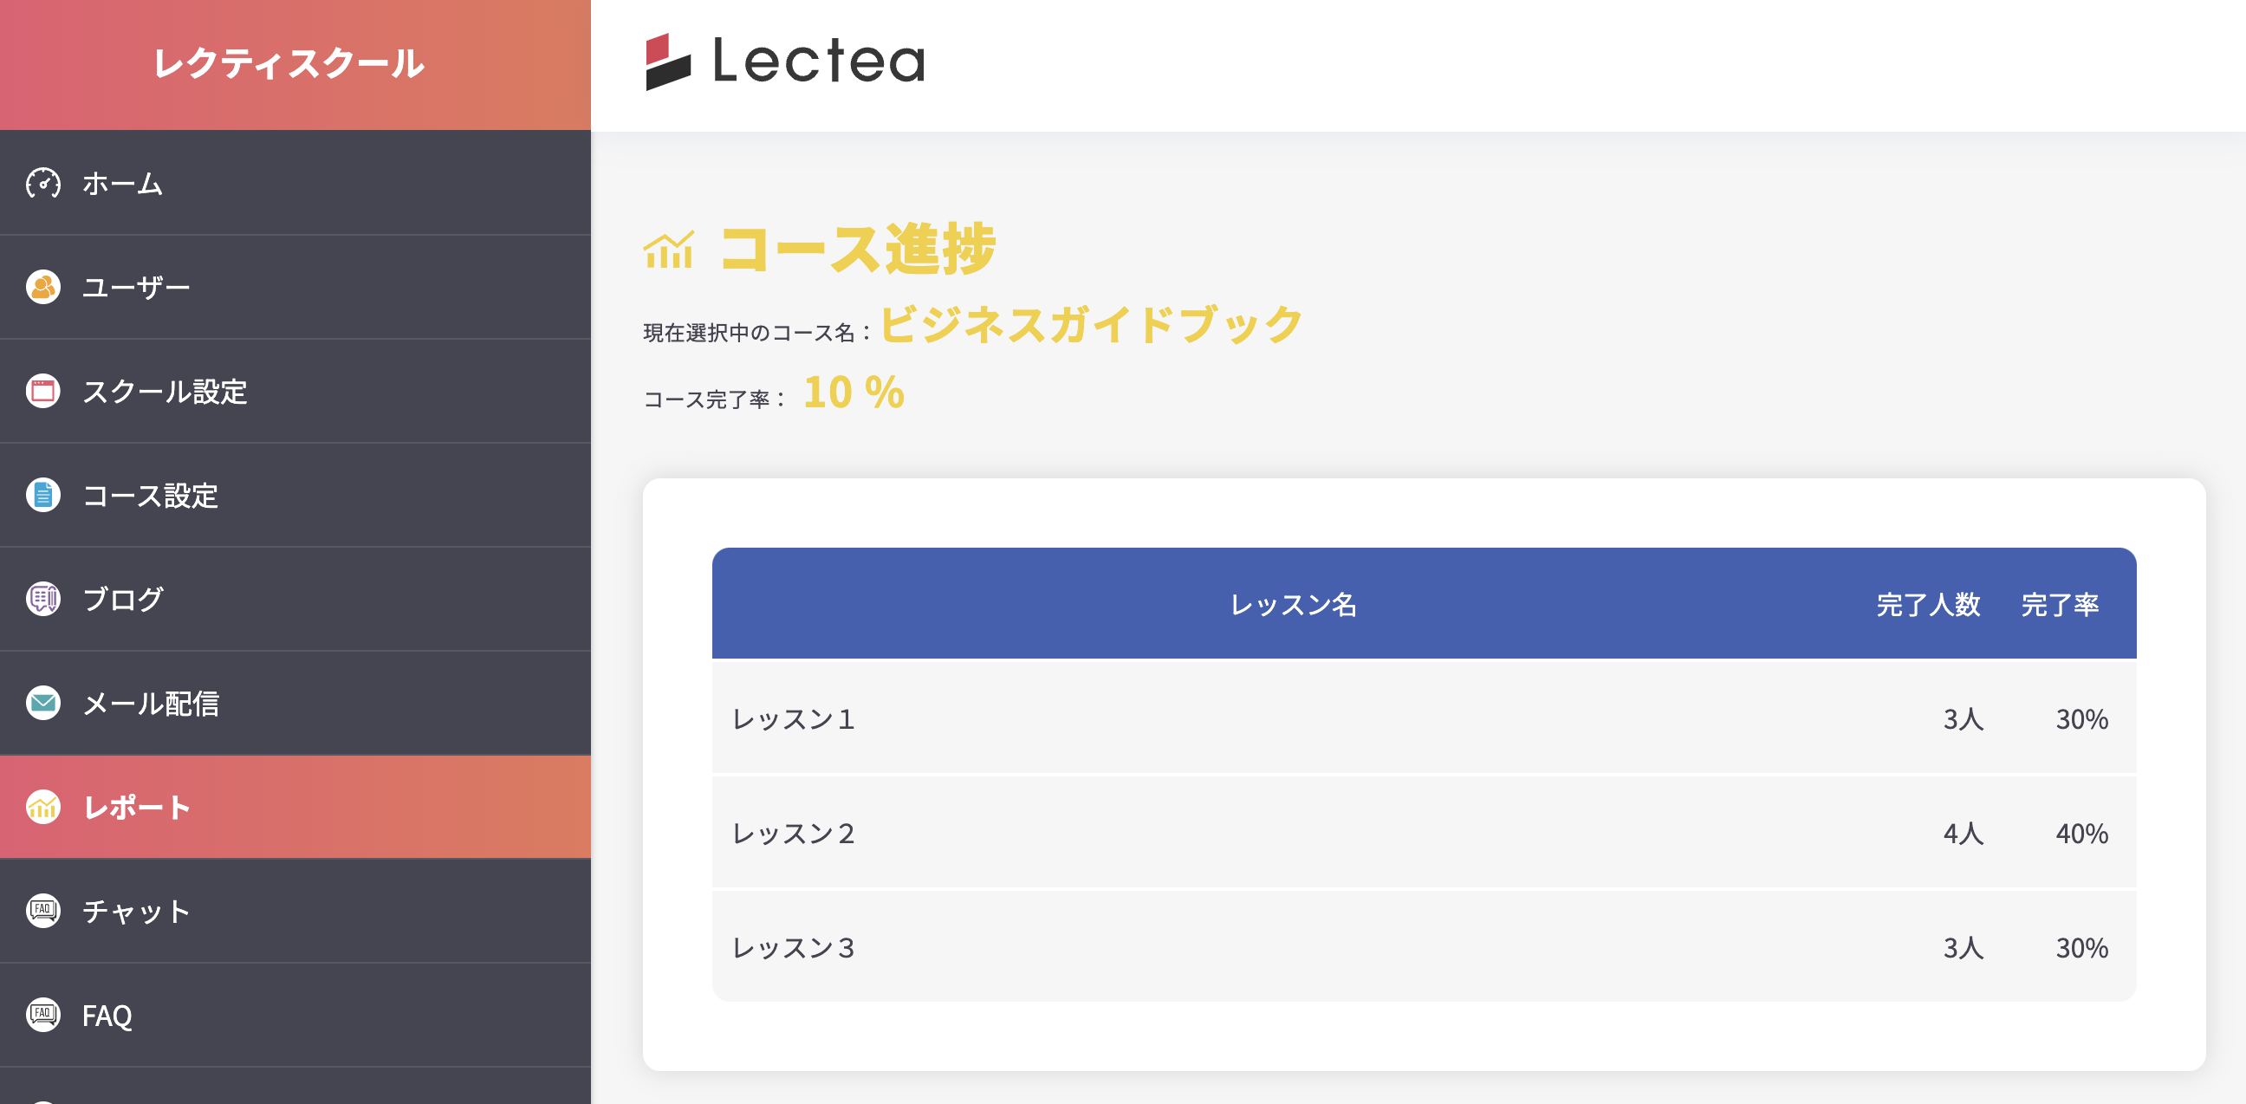Click the Mail delivery envelope icon
This screenshot has height=1104, width=2246.
[x=42, y=703]
